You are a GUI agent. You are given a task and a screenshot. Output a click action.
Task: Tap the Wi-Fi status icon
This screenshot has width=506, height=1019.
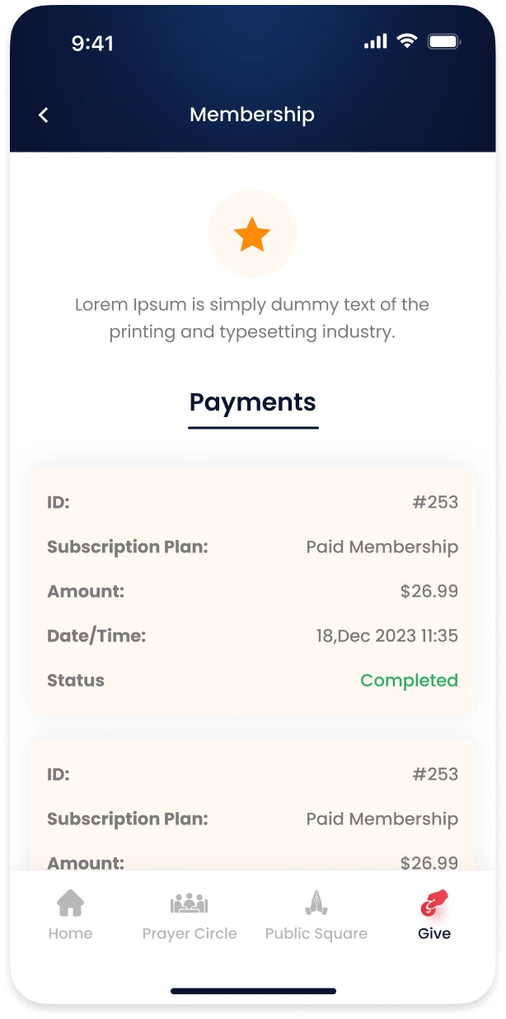click(x=406, y=41)
